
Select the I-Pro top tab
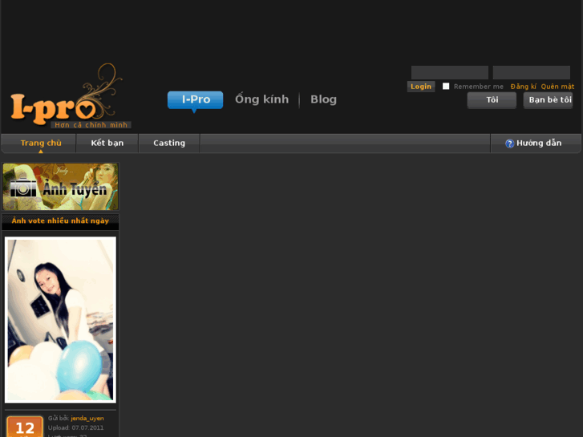coord(195,100)
